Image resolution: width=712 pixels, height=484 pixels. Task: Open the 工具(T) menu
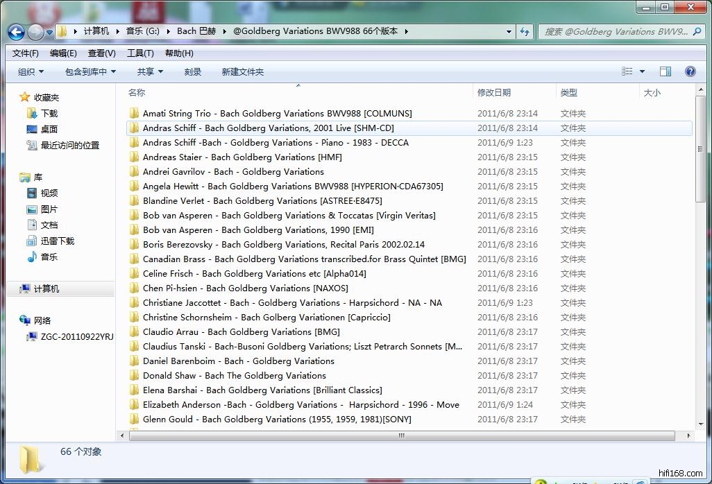click(140, 53)
